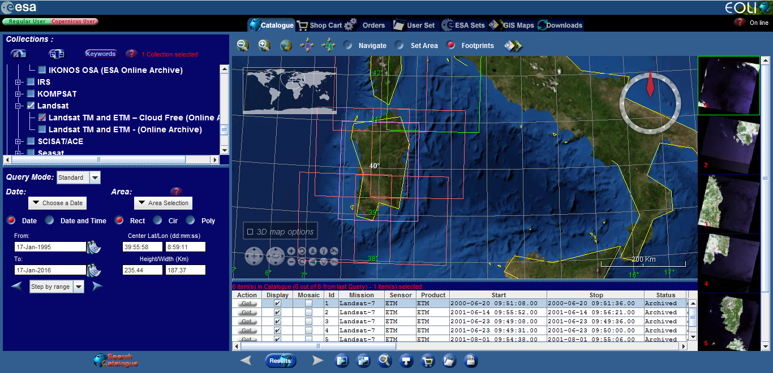773x373 pixels.
Task: Click the calendar icon beside To date
Action: coord(93,270)
